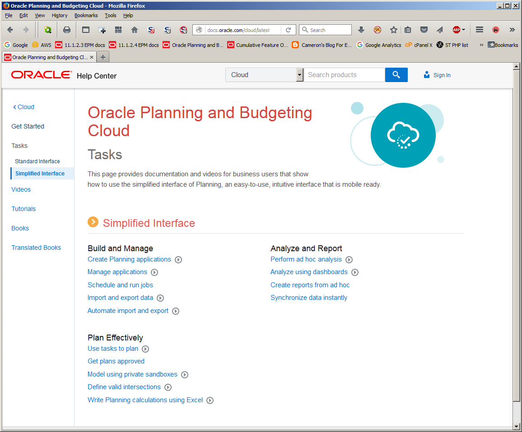Open Translated Books in sidebar
The image size is (522, 432).
point(36,248)
